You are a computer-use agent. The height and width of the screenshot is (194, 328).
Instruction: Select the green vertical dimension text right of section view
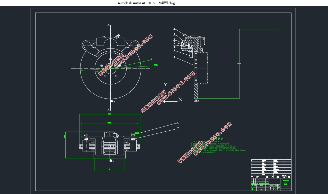239,63
